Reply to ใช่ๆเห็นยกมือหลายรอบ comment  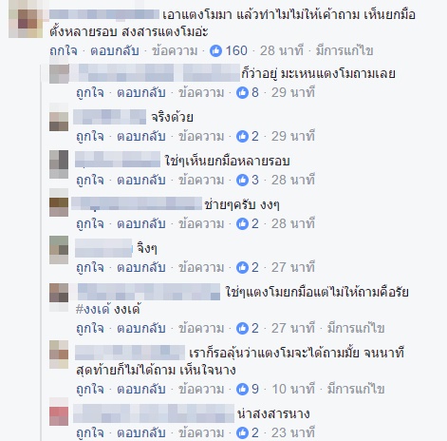[x=141, y=180]
